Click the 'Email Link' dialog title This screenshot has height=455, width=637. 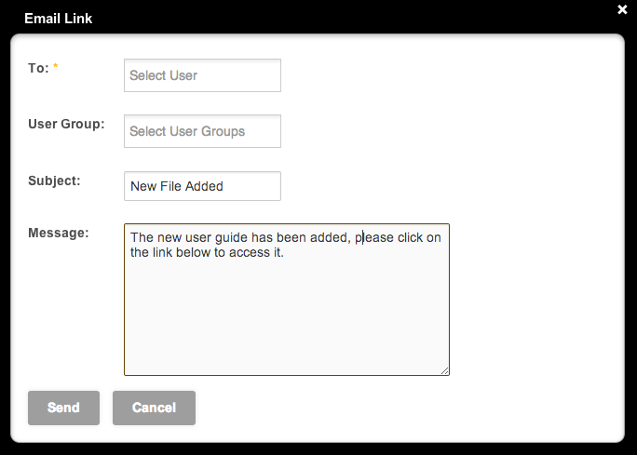click(58, 19)
